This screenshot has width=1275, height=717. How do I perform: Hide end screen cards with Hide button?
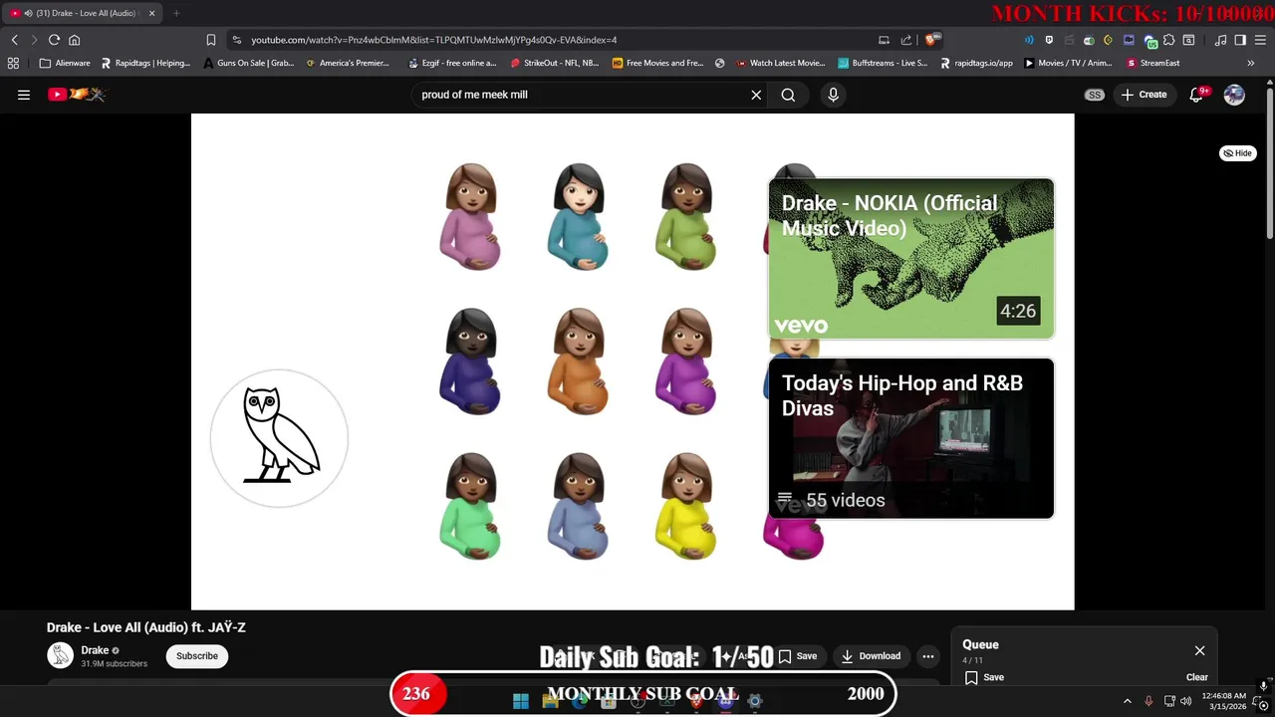[1238, 153]
